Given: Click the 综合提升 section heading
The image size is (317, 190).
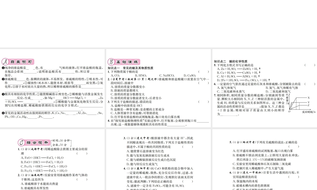Looking at the screenshot, I should click(37, 142).
